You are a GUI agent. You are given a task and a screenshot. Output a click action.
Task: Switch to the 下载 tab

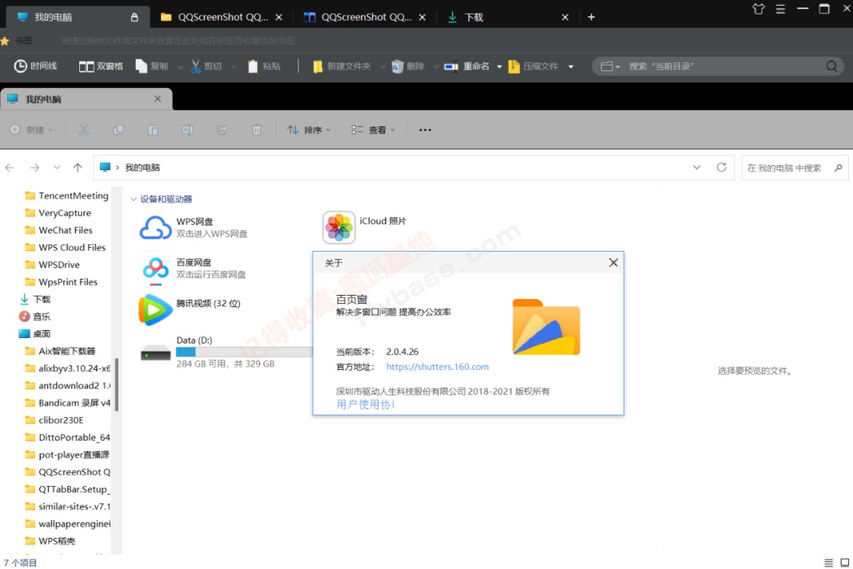[x=508, y=17]
